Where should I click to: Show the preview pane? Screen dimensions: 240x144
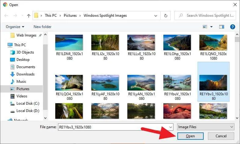click(221, 27)
